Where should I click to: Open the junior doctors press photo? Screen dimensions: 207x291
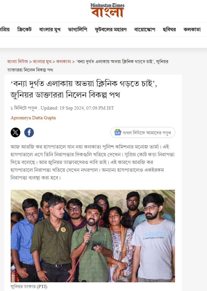[93, 236]
